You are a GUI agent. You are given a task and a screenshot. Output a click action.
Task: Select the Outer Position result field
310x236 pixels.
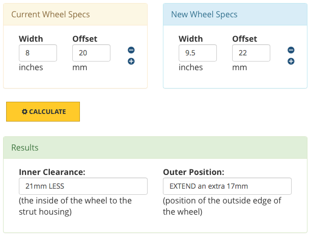[x=227, y=186]
